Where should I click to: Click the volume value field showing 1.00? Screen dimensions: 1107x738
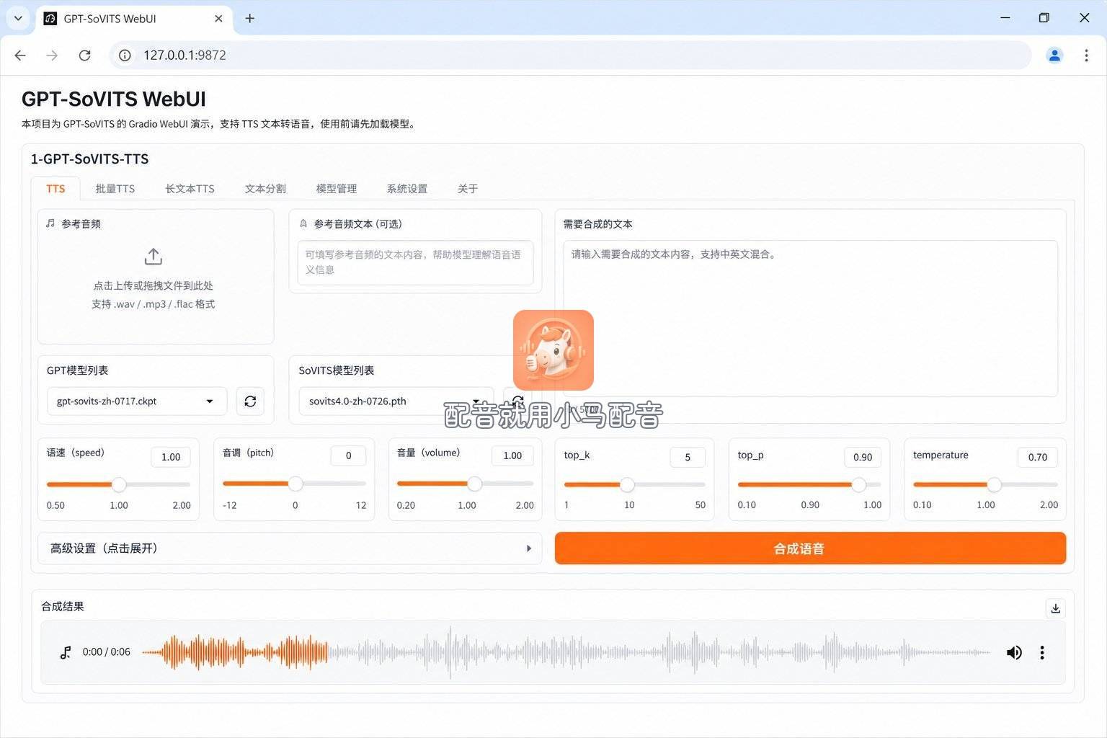512,455
